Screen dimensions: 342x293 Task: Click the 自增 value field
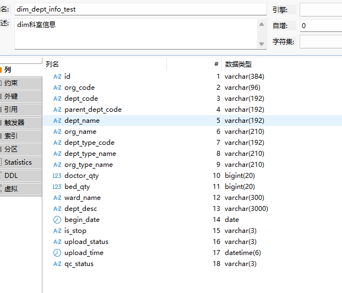[321, 26]
